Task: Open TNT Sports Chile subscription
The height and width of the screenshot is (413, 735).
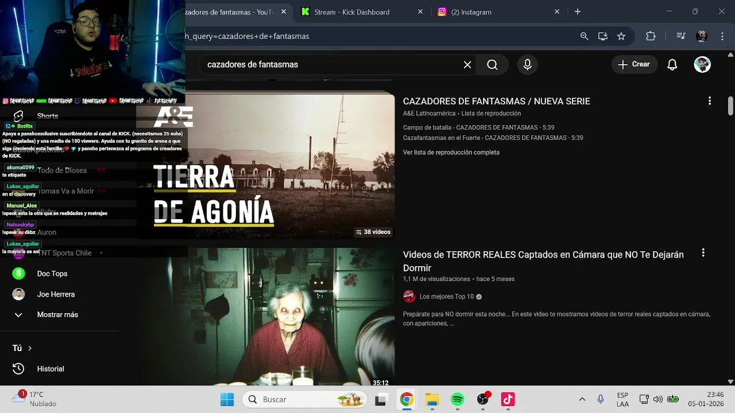Action: coord(64,253)
